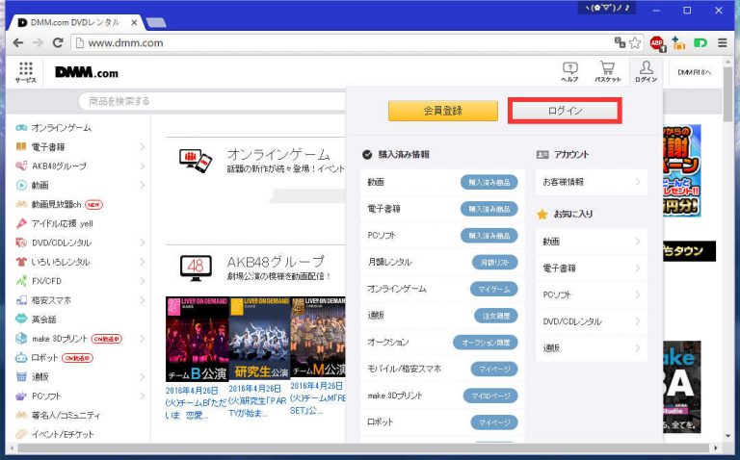Screen dimensions: 740x460
Task: Open お客様情報 chevron in account panel
Action: (x=638, y=182)
